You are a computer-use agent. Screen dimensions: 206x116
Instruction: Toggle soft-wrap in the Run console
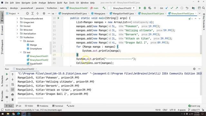tap(13, 84)
